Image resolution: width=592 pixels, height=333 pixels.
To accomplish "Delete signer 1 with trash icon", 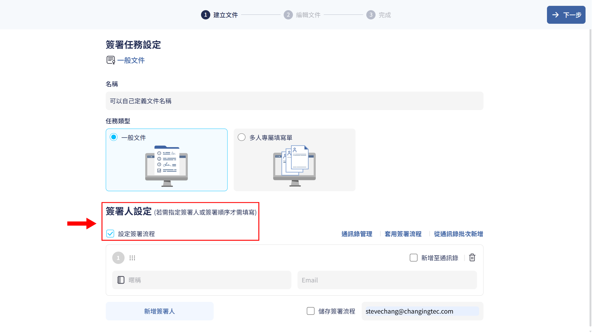I will (472, 257).
